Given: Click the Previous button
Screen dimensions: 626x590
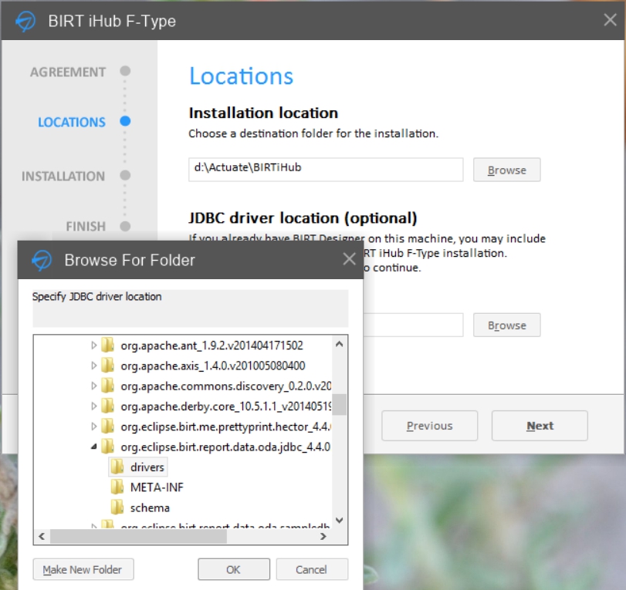Looking at the screenshot, I should [x=429, y=426].
